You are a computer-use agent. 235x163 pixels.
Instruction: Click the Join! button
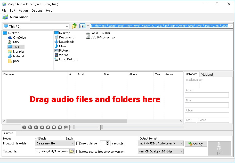[x=219, y=149]
